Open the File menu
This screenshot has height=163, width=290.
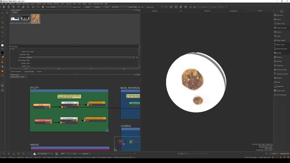click(x=2, y=4)
